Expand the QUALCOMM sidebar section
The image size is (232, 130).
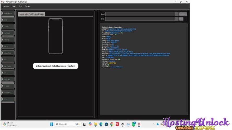pyautogui.click(x=8, y=66)
